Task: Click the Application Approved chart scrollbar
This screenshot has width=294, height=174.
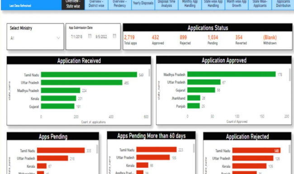Action: pyautogui.click(x=290, y=75)
